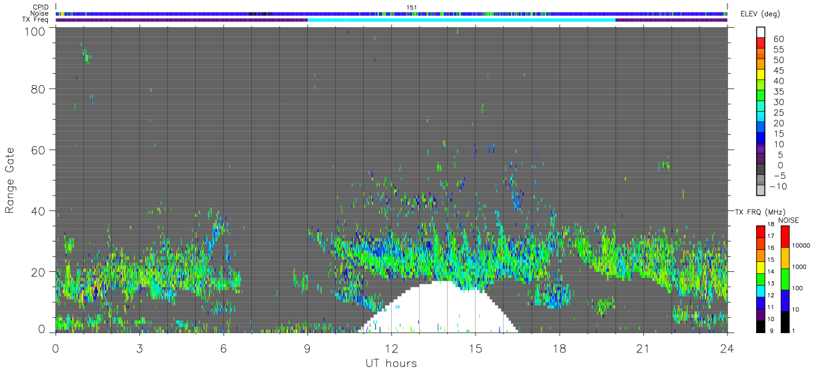
Task: Select the yellow 40–45 degree ELEV swatch
Action: [x=761, y=74]
